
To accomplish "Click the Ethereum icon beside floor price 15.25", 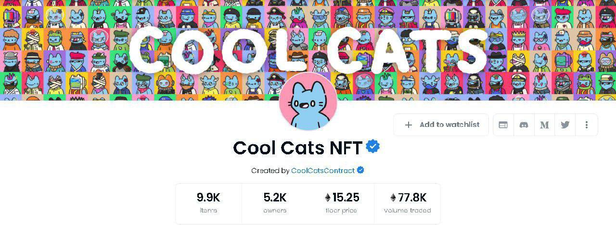I will (x=328, y=198).
